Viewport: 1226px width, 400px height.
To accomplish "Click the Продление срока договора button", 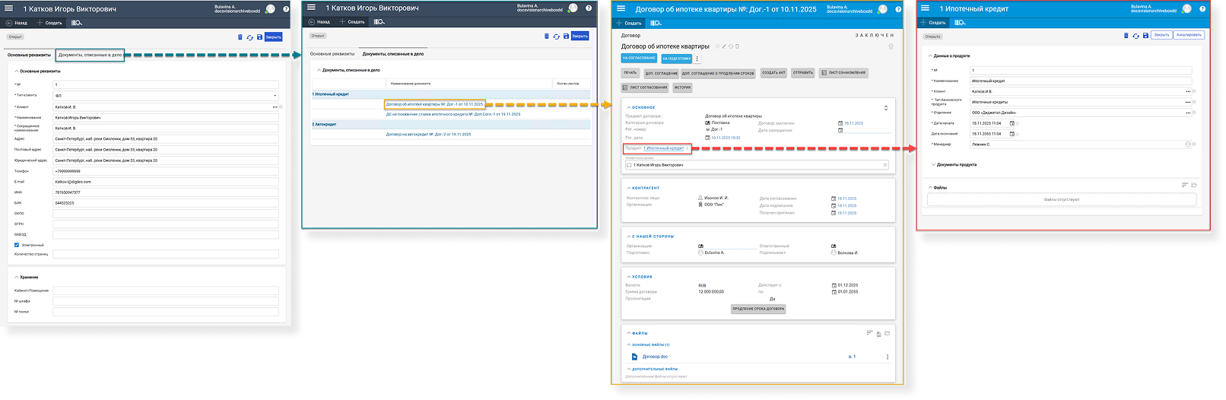I will pos(758,309).
